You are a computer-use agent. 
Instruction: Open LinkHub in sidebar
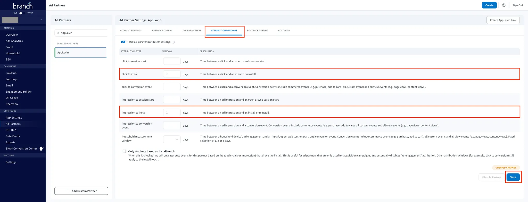click(x=11, y=73)
